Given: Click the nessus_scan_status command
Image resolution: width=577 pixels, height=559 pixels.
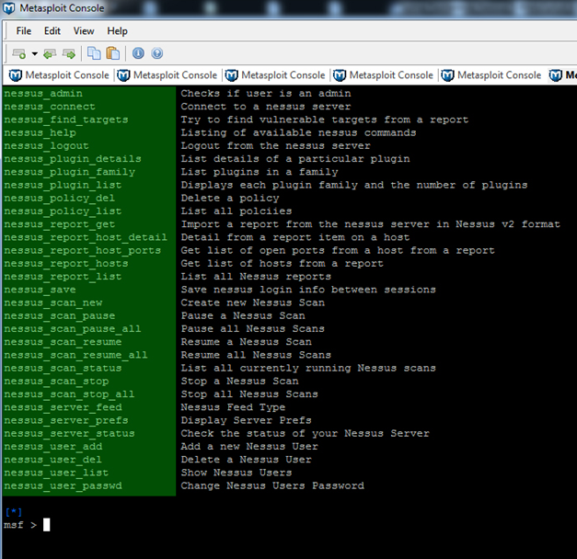Looking at the screenshot, I should [x=63, y=368].
